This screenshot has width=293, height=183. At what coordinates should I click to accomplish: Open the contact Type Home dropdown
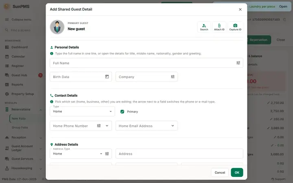pos(82,111)
